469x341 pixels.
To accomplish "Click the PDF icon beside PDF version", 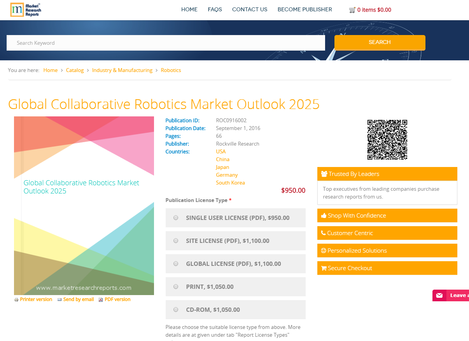I will [100, 299].
